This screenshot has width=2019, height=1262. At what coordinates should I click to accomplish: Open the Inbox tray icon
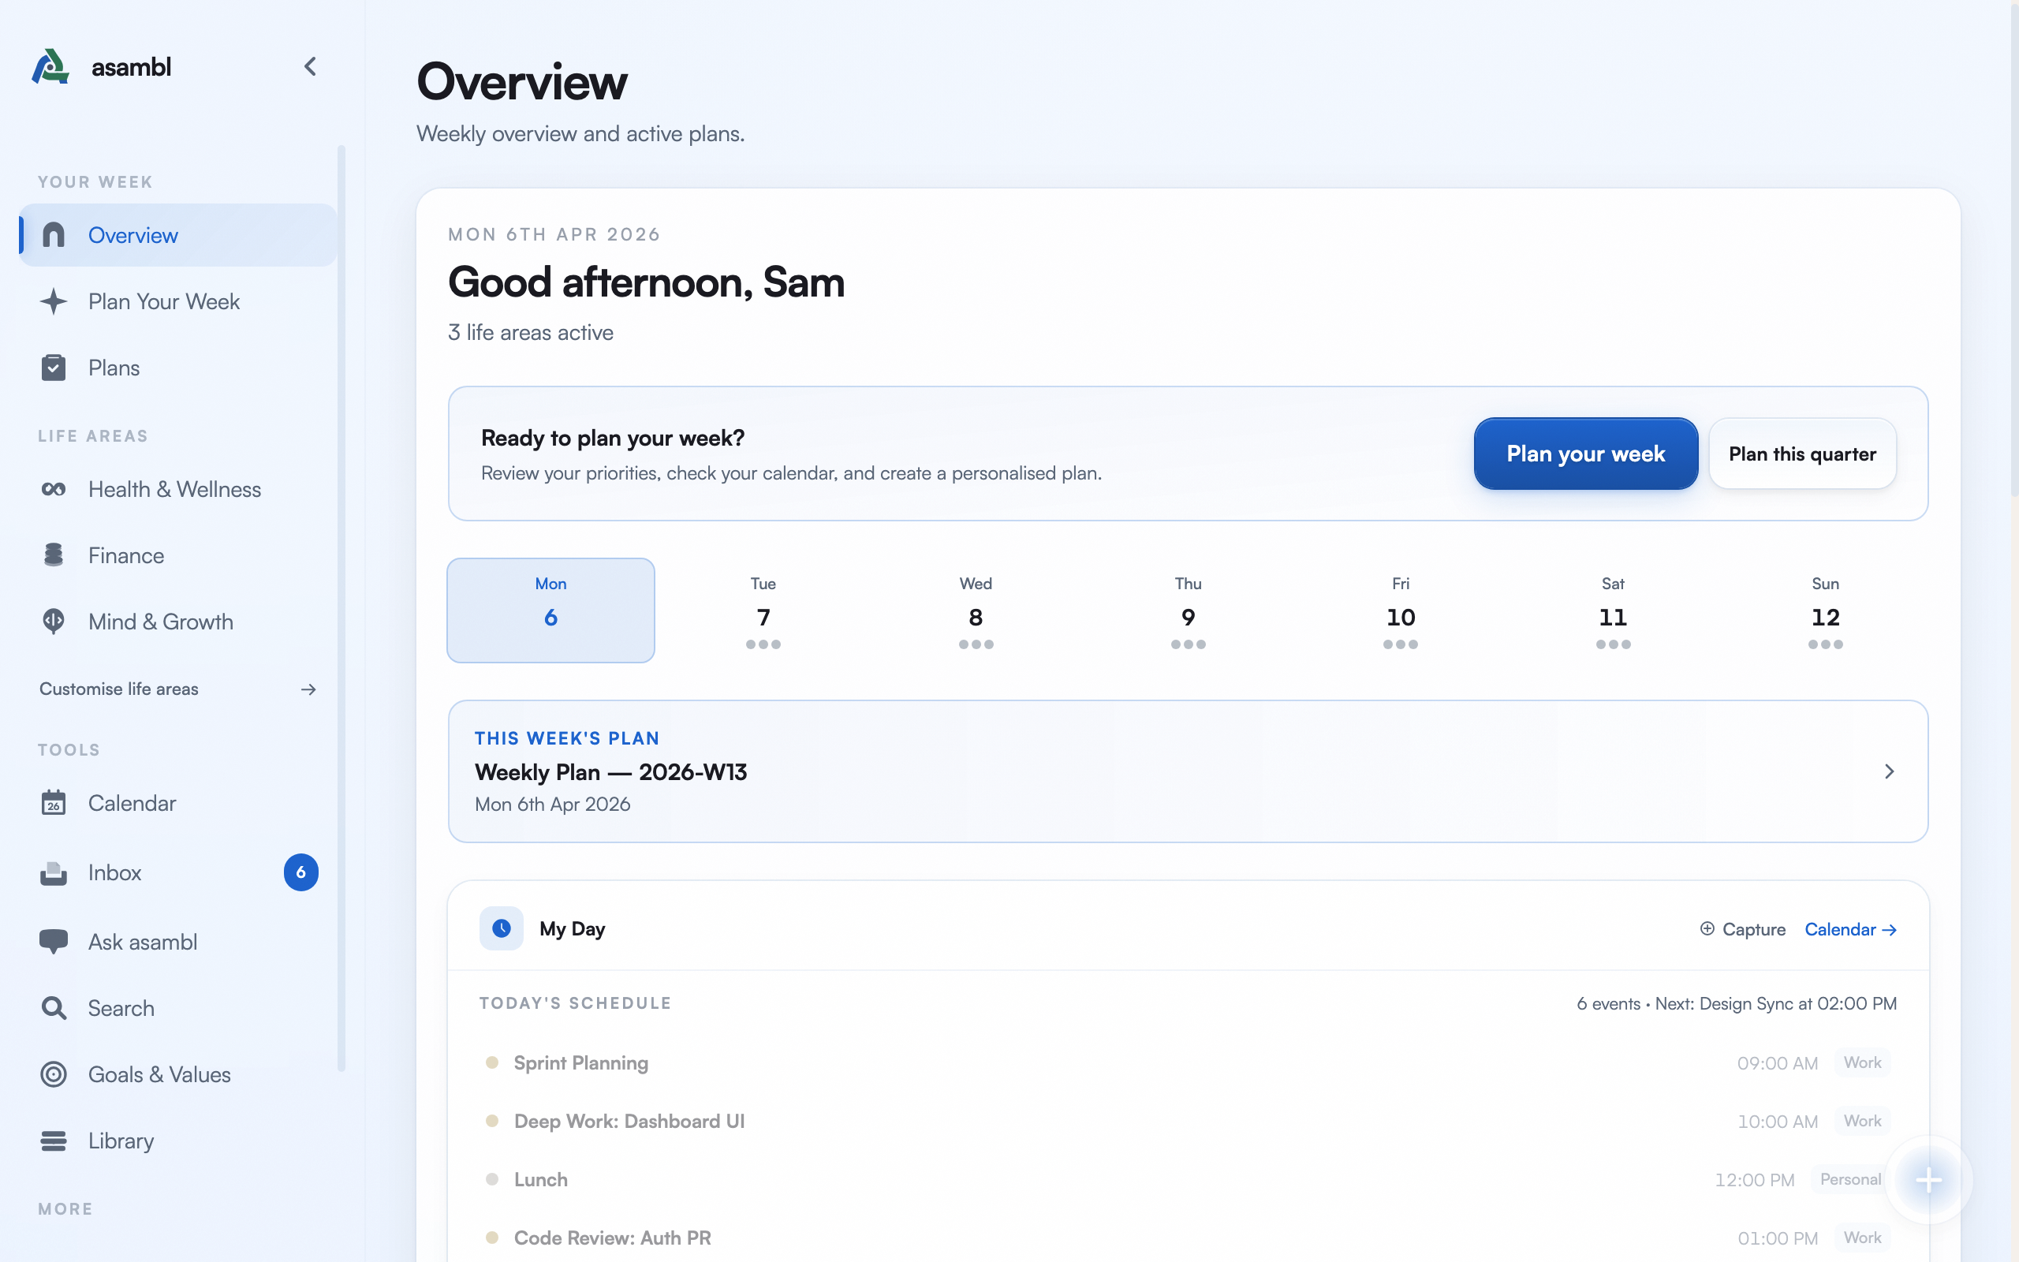coord(54,872)
